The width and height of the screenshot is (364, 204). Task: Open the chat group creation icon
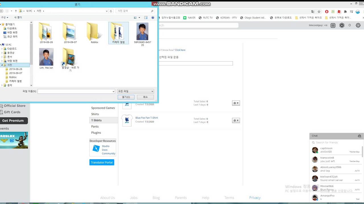359,136
